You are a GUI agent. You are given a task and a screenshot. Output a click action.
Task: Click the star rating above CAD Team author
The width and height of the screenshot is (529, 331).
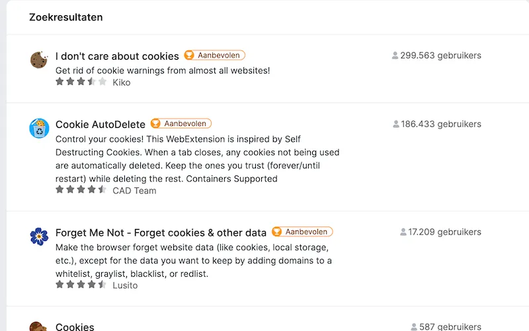coord(81,190)
